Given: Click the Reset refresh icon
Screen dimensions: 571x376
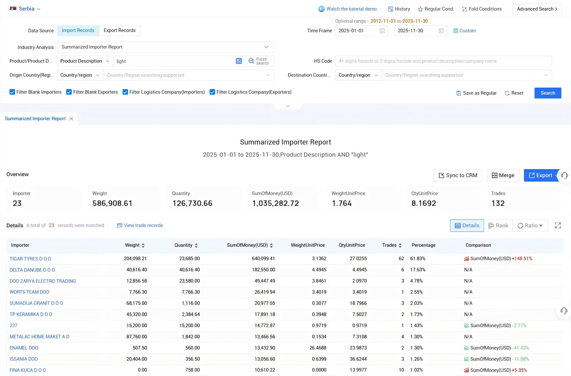Looking at the screenshot, I should click(x=507, y=93).
